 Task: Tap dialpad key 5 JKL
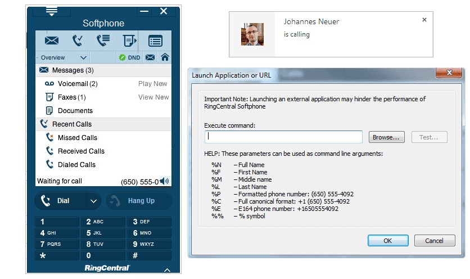103,233
